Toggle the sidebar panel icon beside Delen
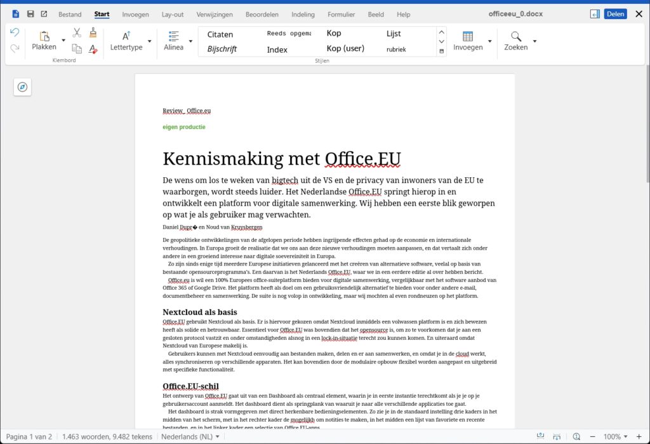 click(595, 14)
